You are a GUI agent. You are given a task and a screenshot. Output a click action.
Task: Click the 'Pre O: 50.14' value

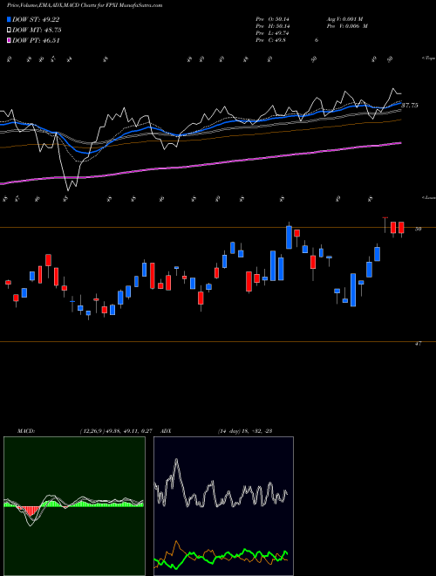point(273,18)
